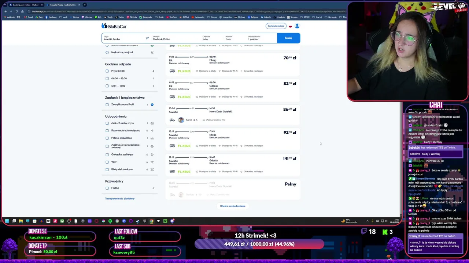
Task: Open the 86,00 zł ride with Karol
Action: pos(233,114)
